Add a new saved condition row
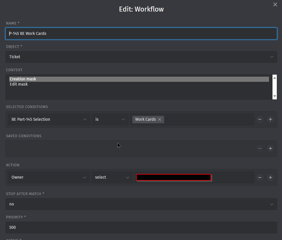Screen dimensions: 282x240 tap(270, 148)
